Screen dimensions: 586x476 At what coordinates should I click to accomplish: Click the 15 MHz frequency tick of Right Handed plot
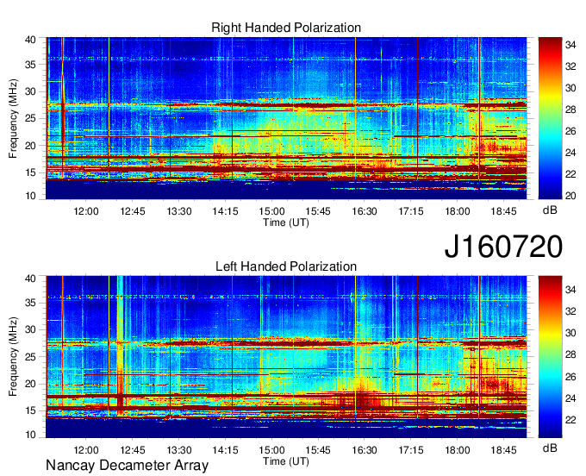point(31,172)
